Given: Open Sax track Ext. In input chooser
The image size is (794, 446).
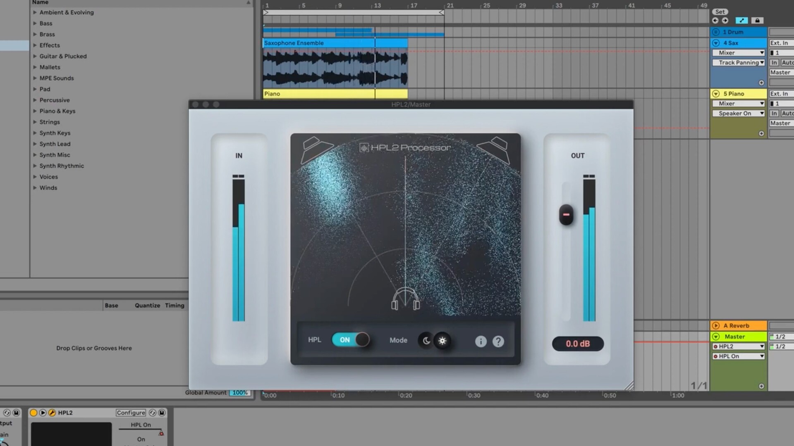Looking at the screenshot, I should point(781,43).
